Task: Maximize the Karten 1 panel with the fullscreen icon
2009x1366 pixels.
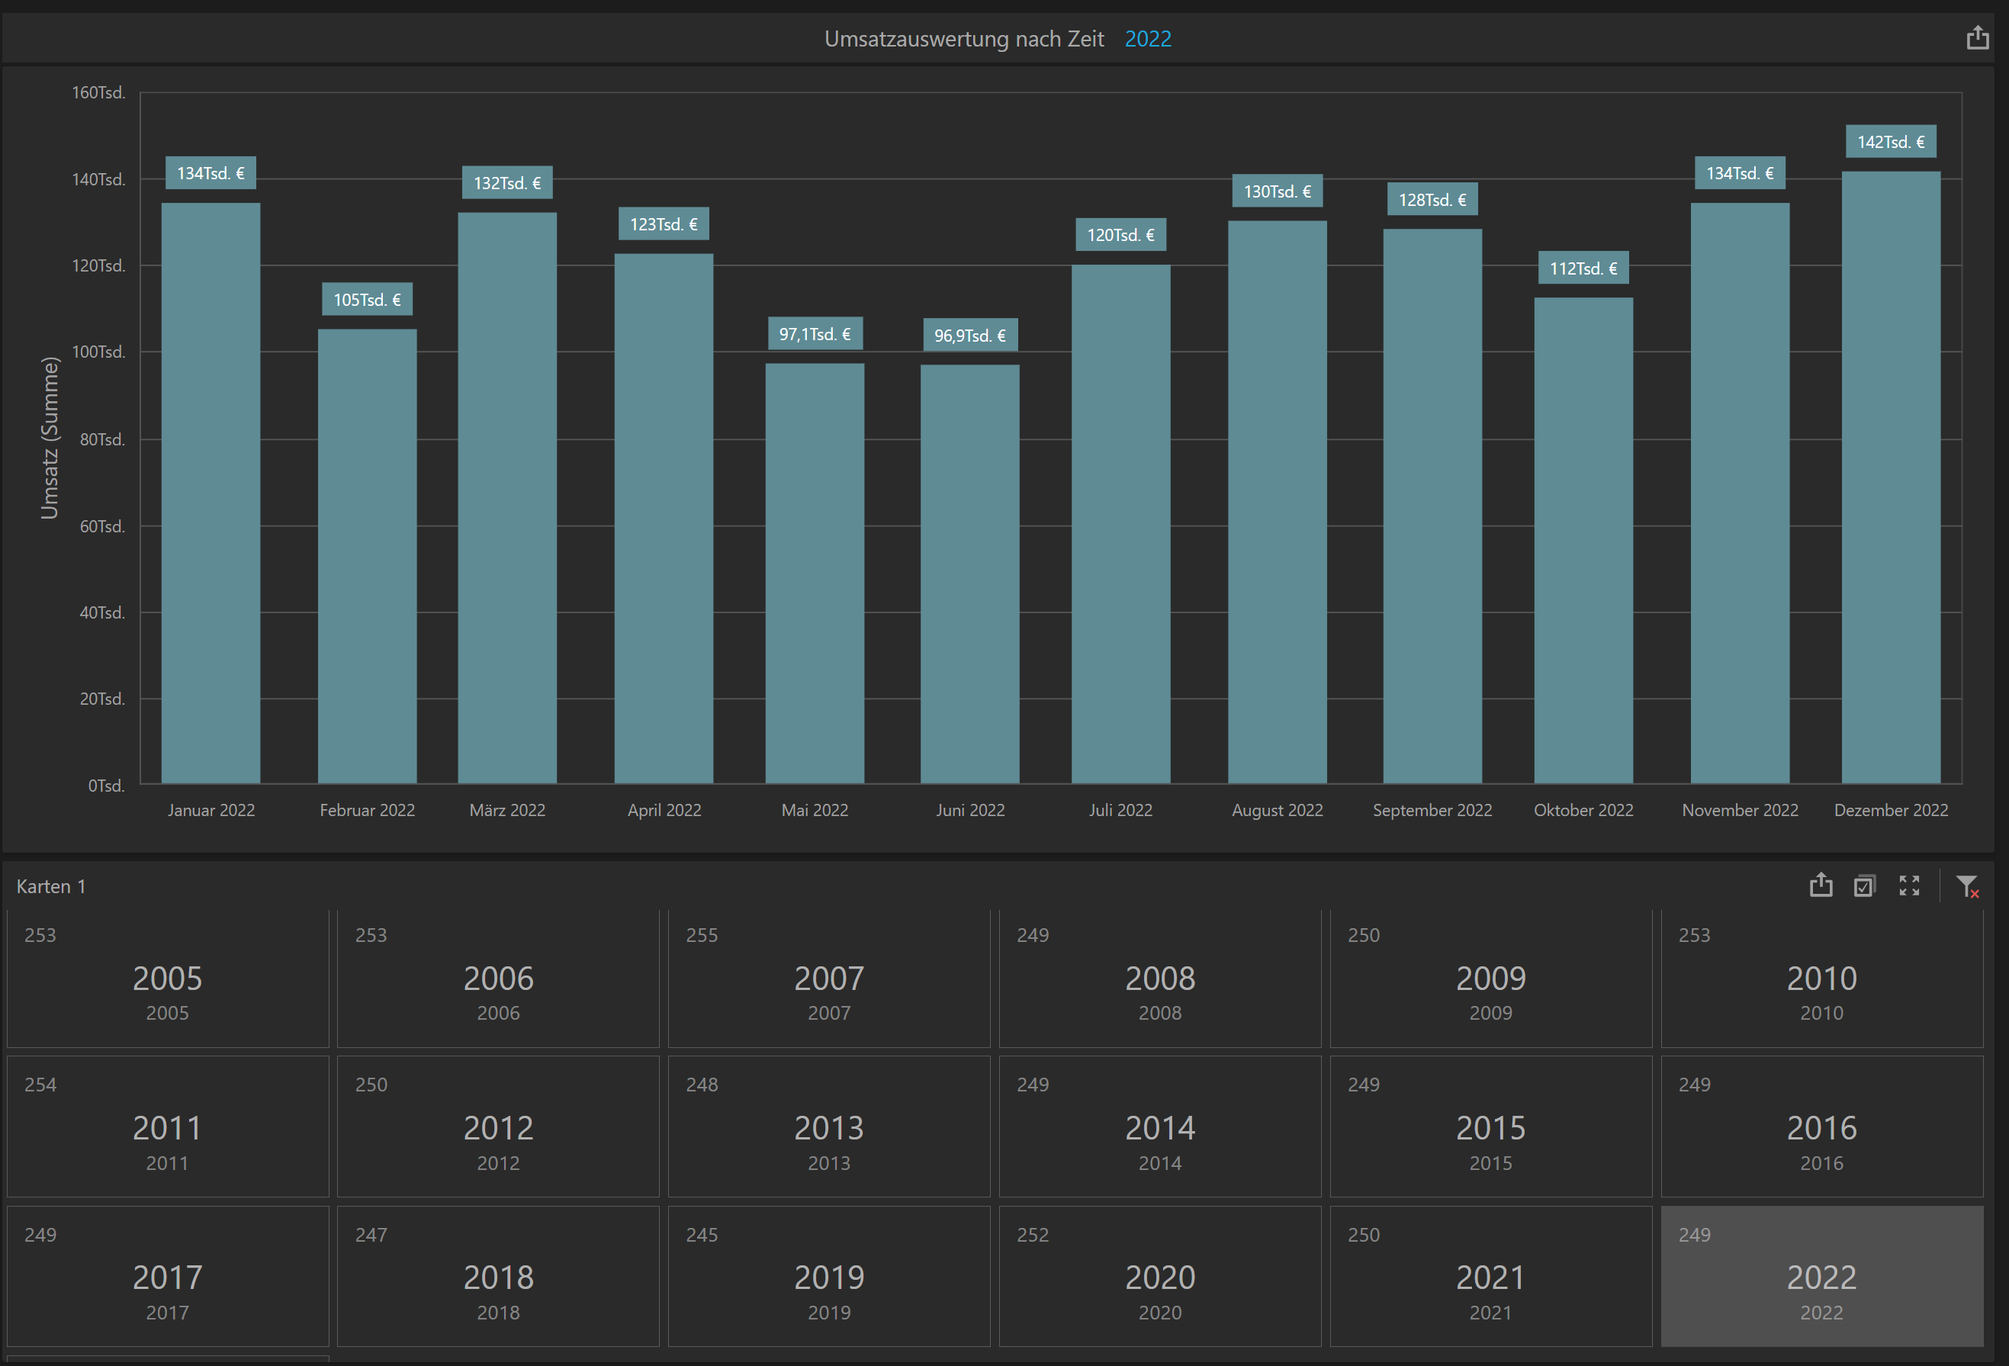Action: (1909, 885)
